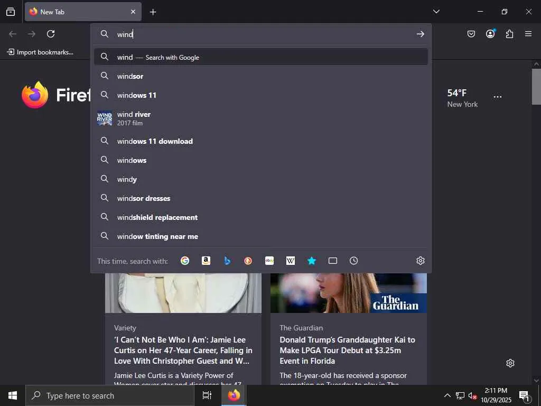The image size is (541, 406).
Task: Open the Firefox View tab list icon
Action: (11, 12)
